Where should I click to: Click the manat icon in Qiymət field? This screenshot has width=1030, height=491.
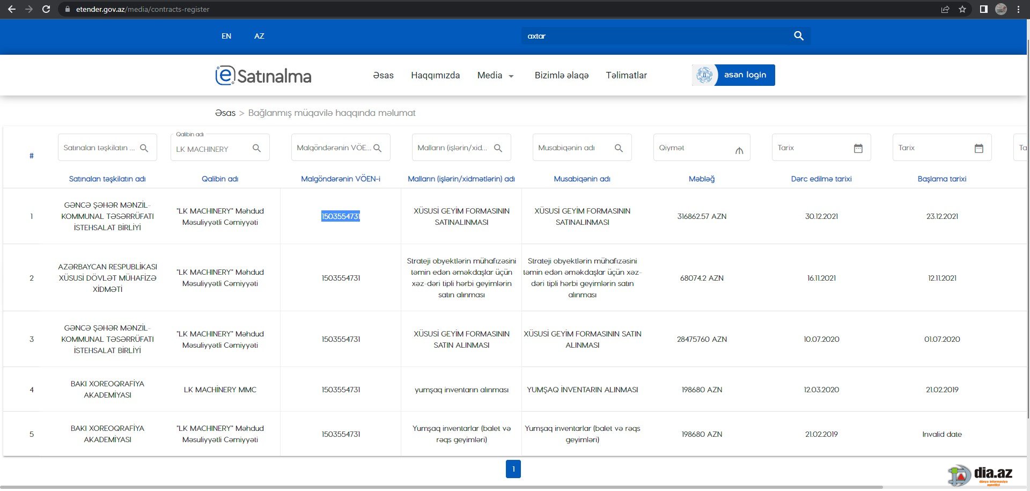click(x=739, y=151)
